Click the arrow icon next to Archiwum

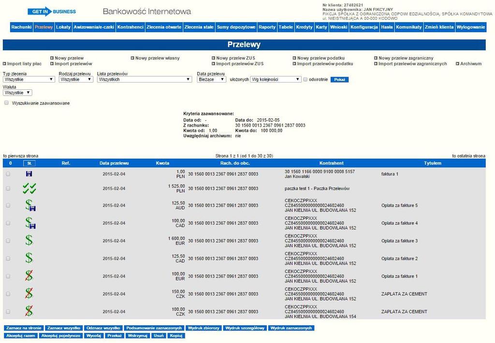coord(457,64)
